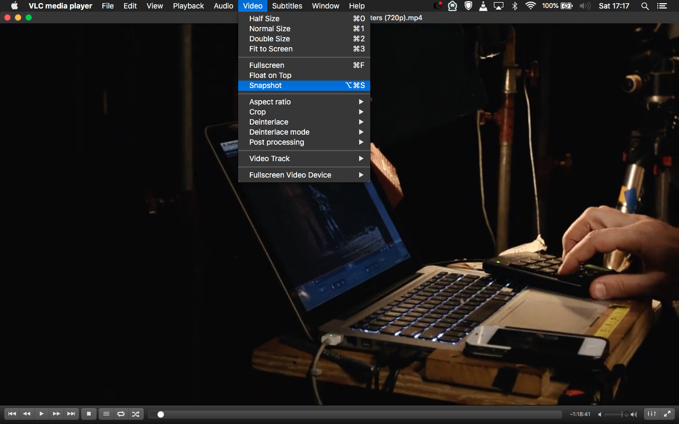
Task: Click the green zoom window button
Action: 29,17
